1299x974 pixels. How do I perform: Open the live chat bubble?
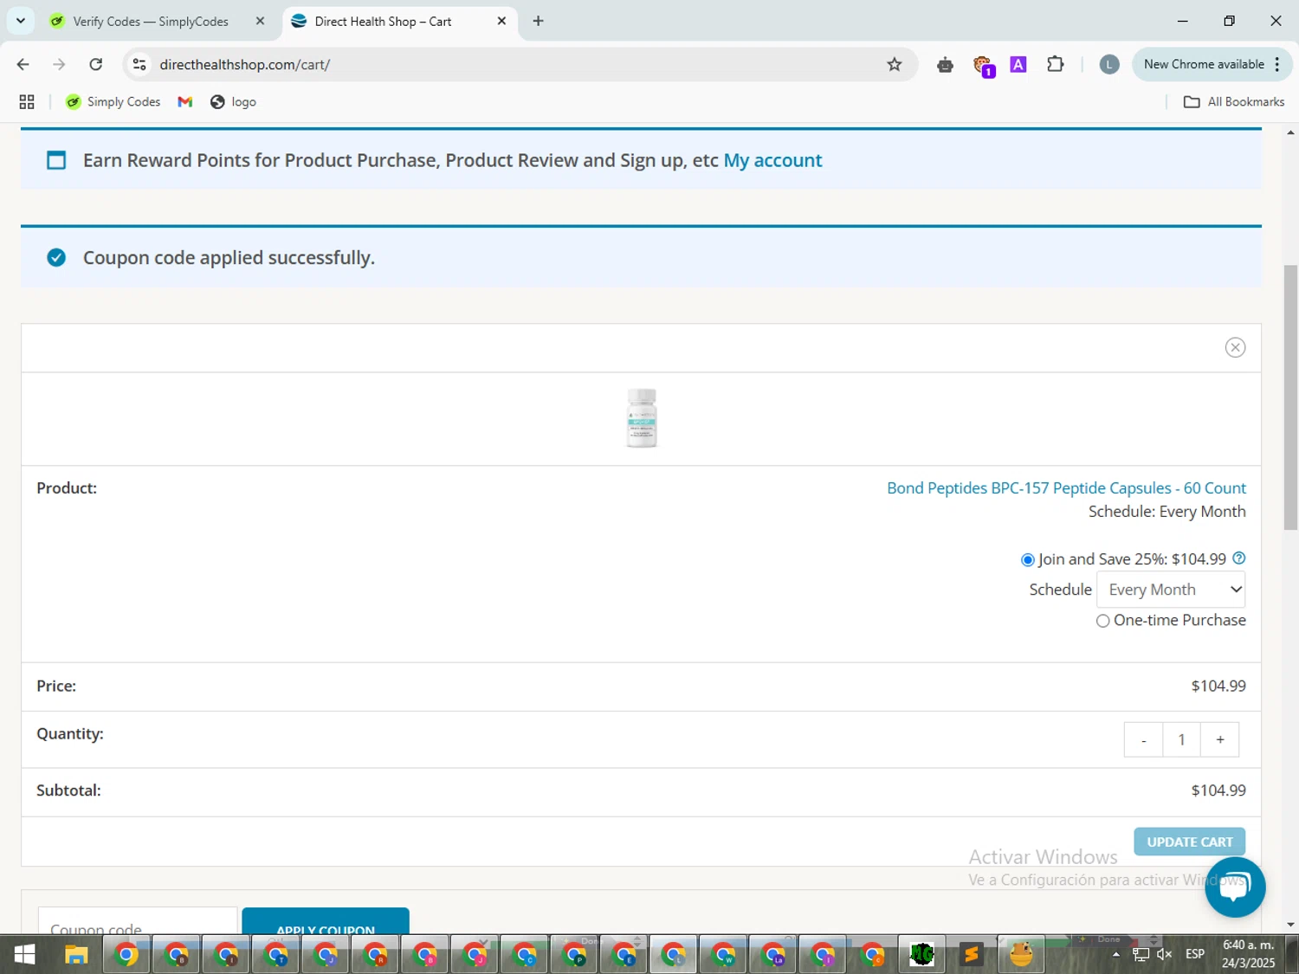1235,887
